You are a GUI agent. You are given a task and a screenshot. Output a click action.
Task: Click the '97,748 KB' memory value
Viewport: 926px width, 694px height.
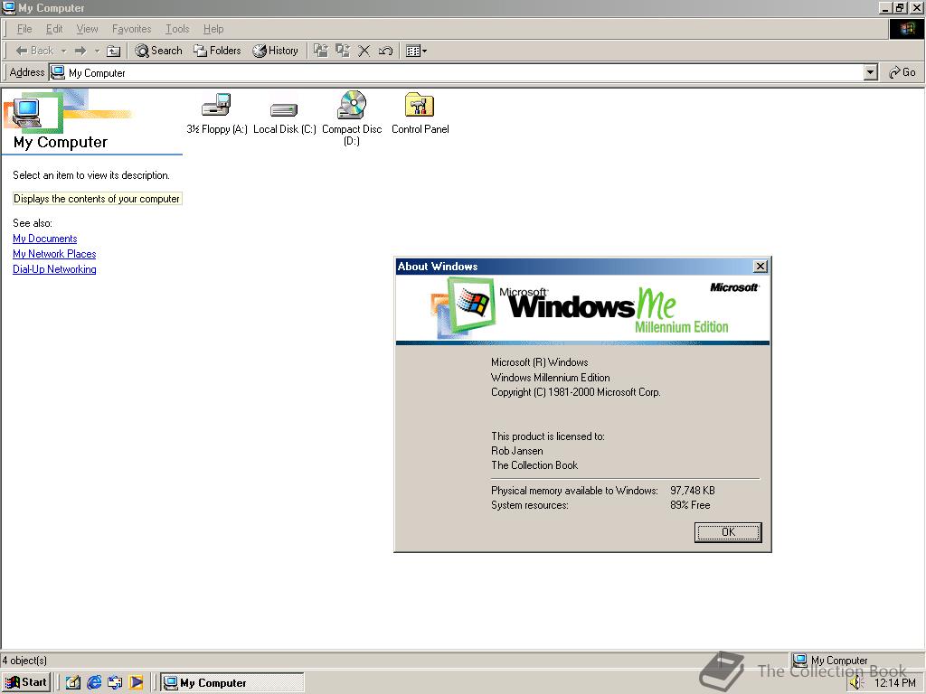pyautogui.click(x=692, y=491)
